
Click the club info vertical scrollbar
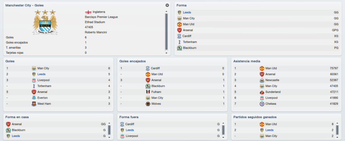coord(166,32)
